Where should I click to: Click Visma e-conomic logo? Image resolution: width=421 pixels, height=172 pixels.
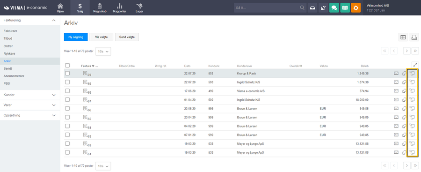click(25, 7)
